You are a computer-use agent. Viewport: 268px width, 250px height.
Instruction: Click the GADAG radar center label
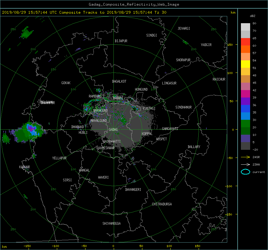113,130
